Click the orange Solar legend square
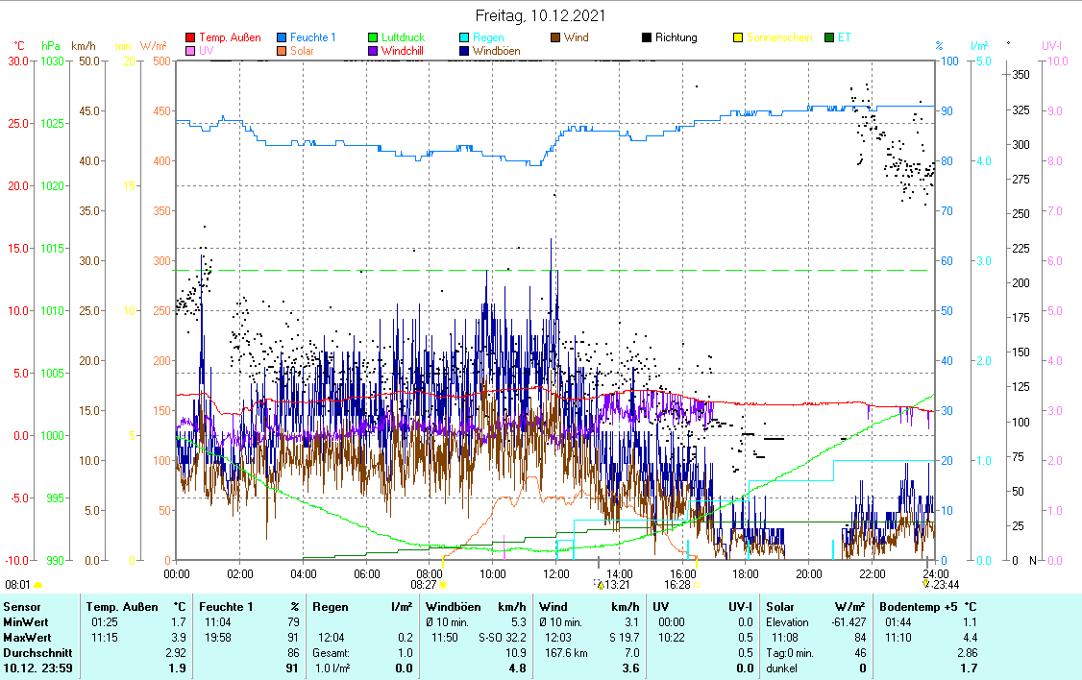This screenshot has width=1082, height=680. [x=282, y=51]
